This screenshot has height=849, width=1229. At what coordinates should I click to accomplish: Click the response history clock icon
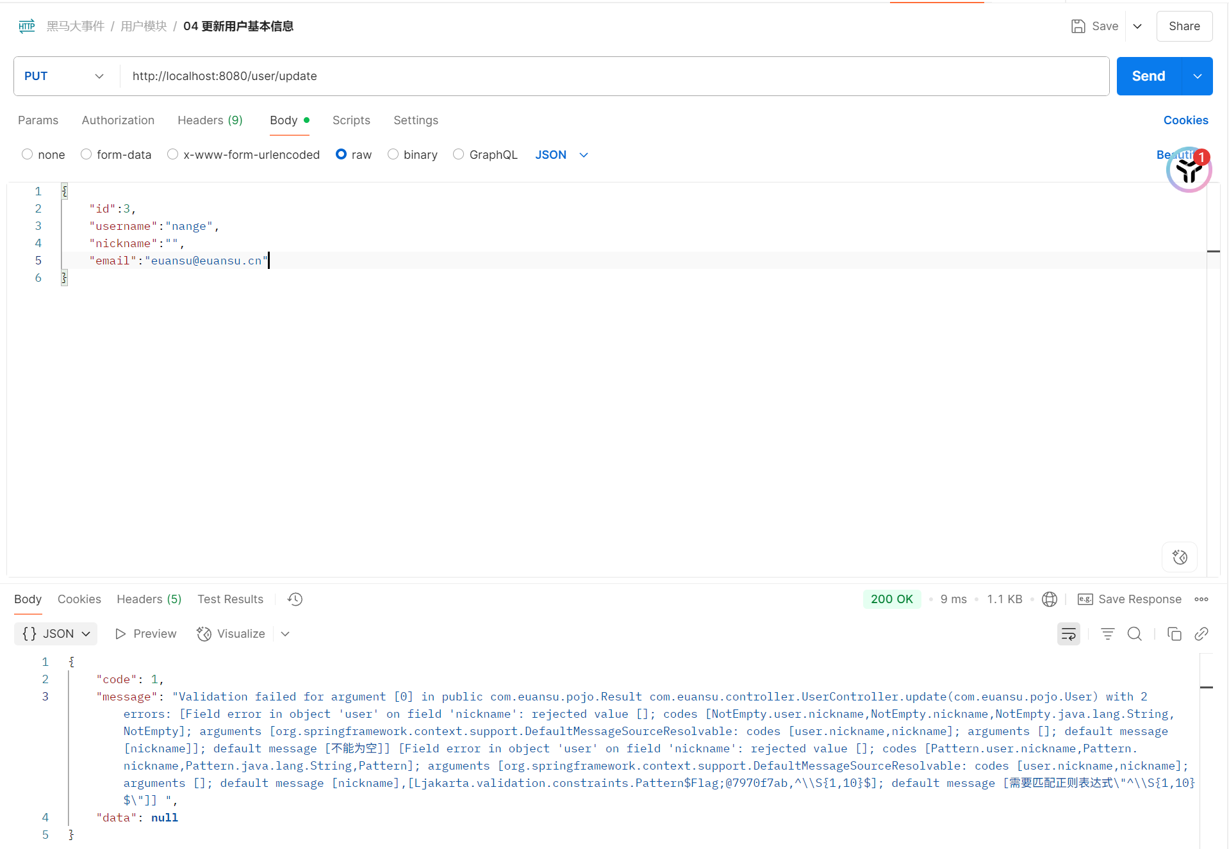[295, 599]
